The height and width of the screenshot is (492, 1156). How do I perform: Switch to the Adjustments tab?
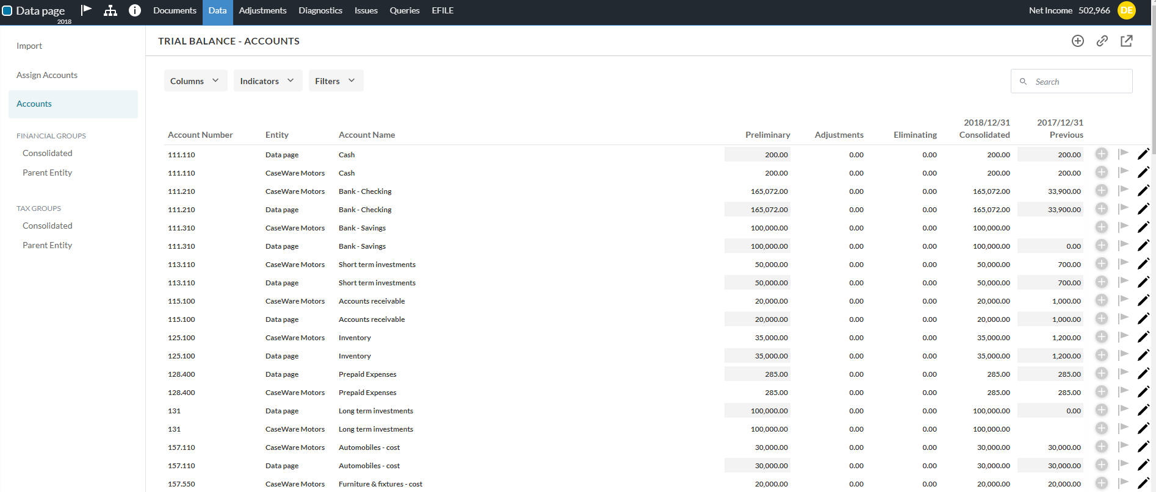pos(262,10)
